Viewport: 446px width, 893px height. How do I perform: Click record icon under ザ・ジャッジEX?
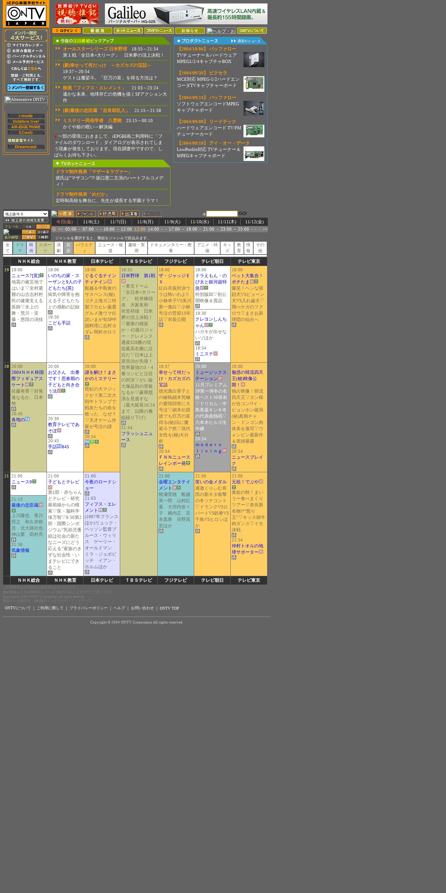(x=161, y=325)
